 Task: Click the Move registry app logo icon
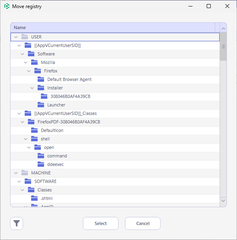click(7, 6)
